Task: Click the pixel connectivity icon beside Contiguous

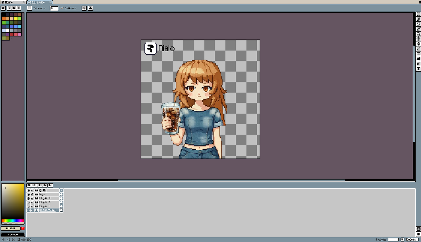Action: coord(84,8)
